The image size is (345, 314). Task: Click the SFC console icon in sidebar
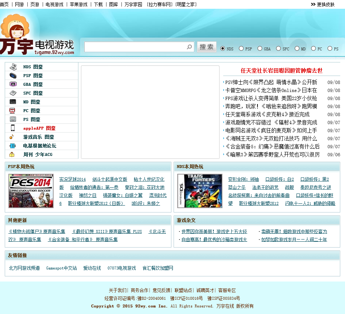[x=13, y=93]
